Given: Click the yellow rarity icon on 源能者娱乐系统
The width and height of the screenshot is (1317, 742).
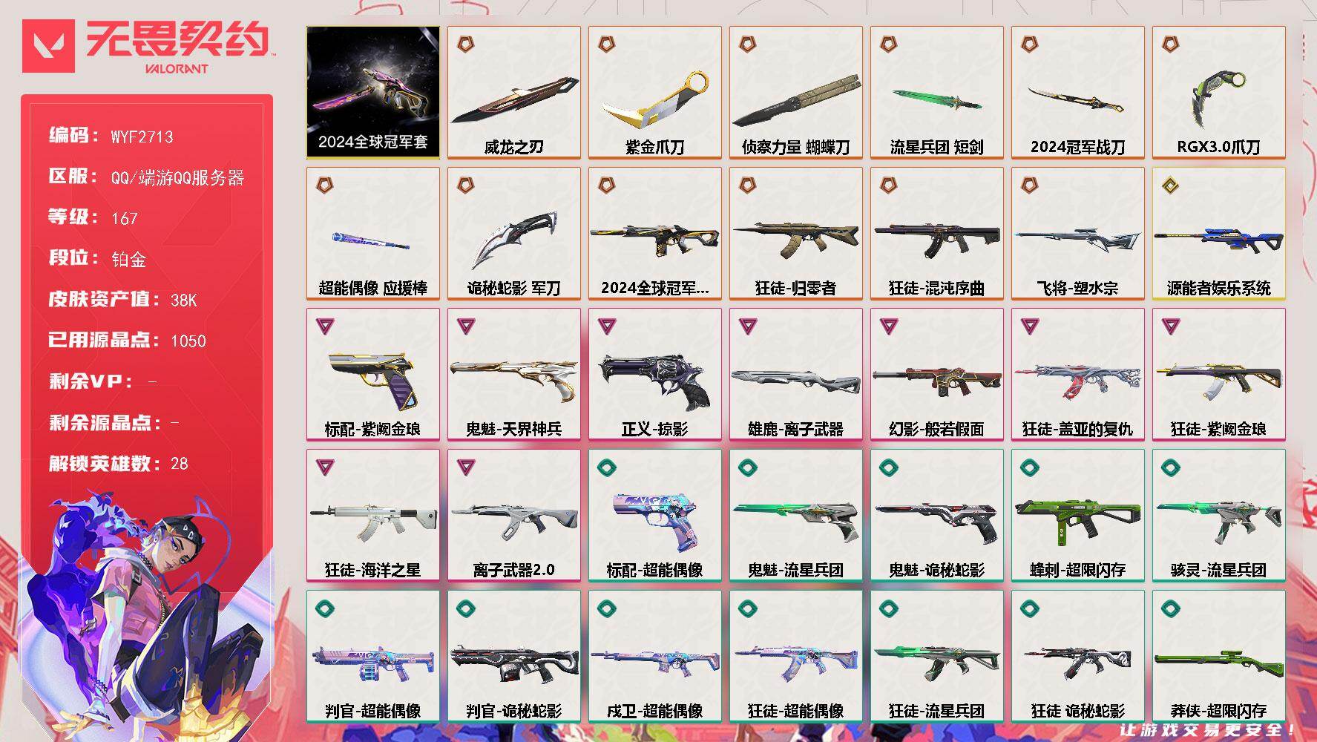Looking at the screenshot, I should [x=1170, y=185].
